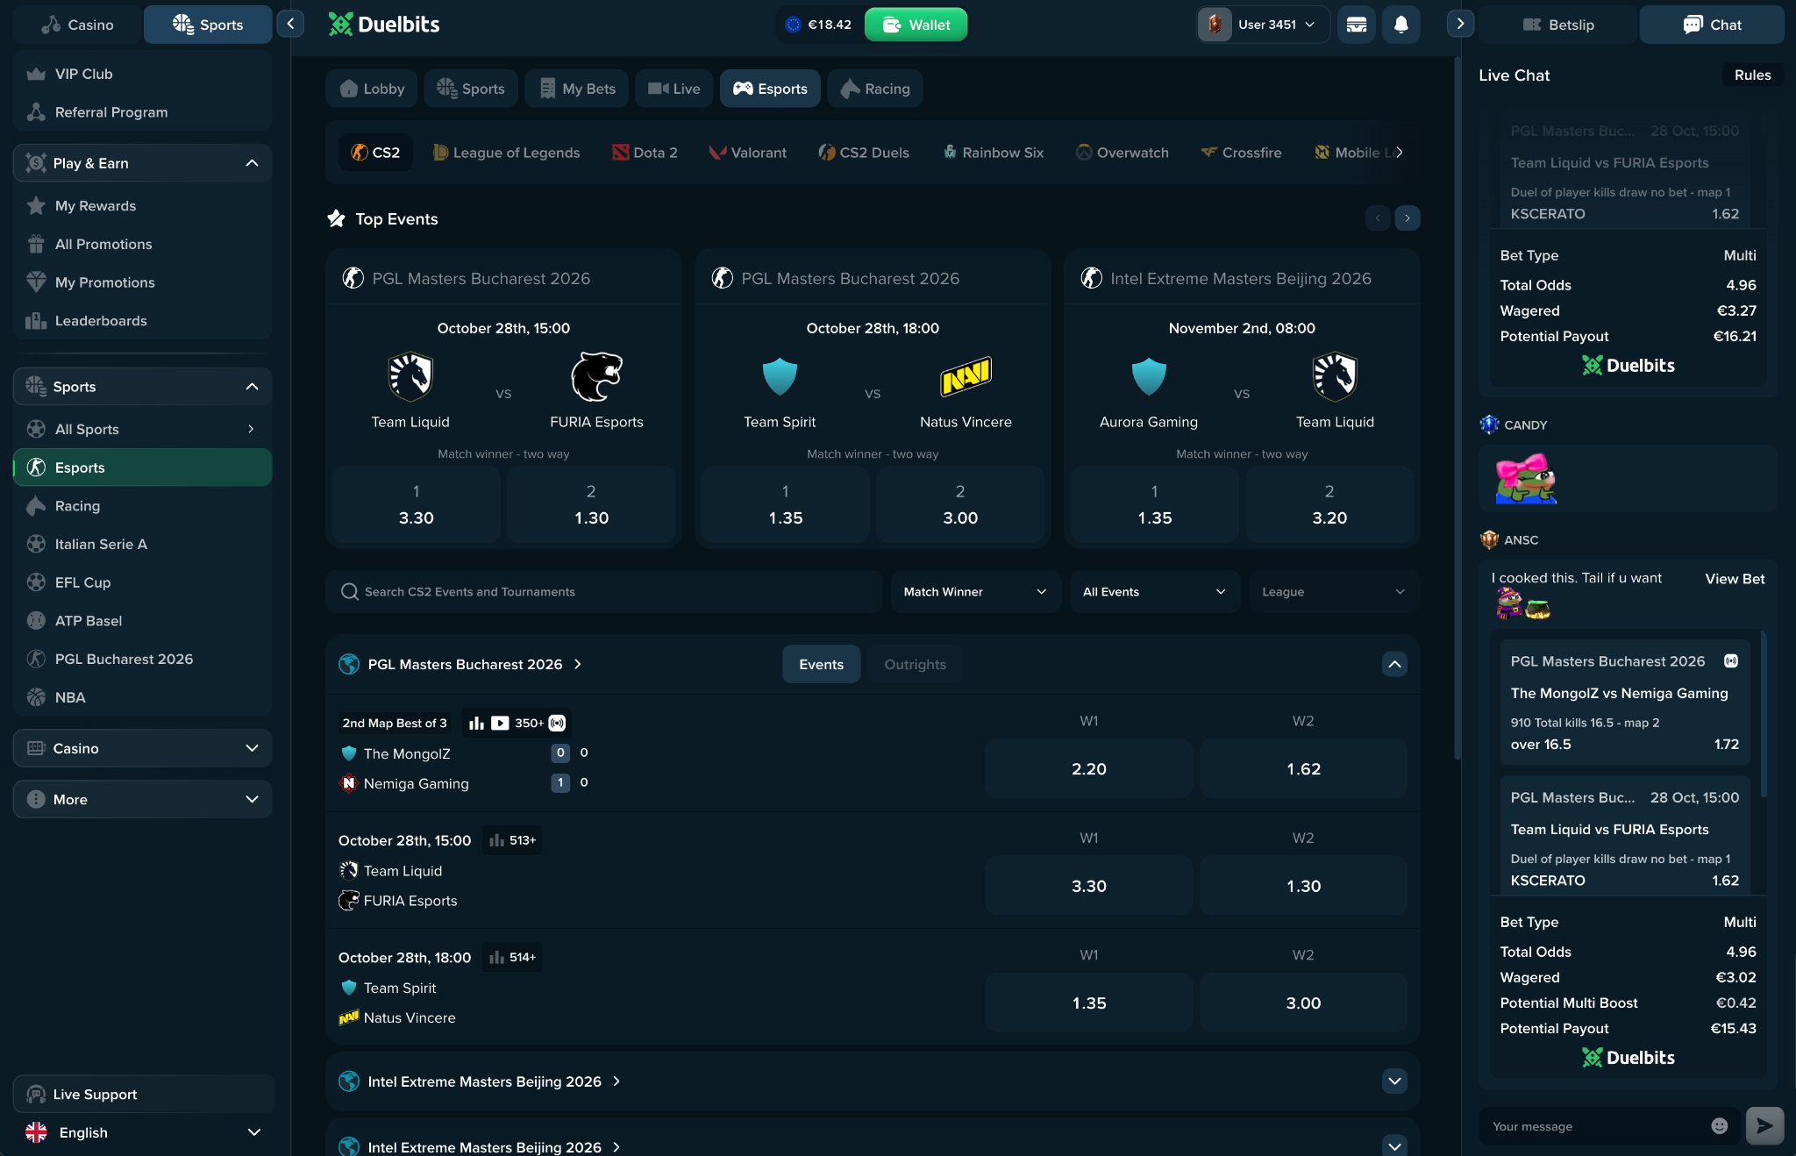Send chat message arrow button
The height and width of the screenshot is (1156, 1796).
pyautogui.click(x=1764, y=1125)
